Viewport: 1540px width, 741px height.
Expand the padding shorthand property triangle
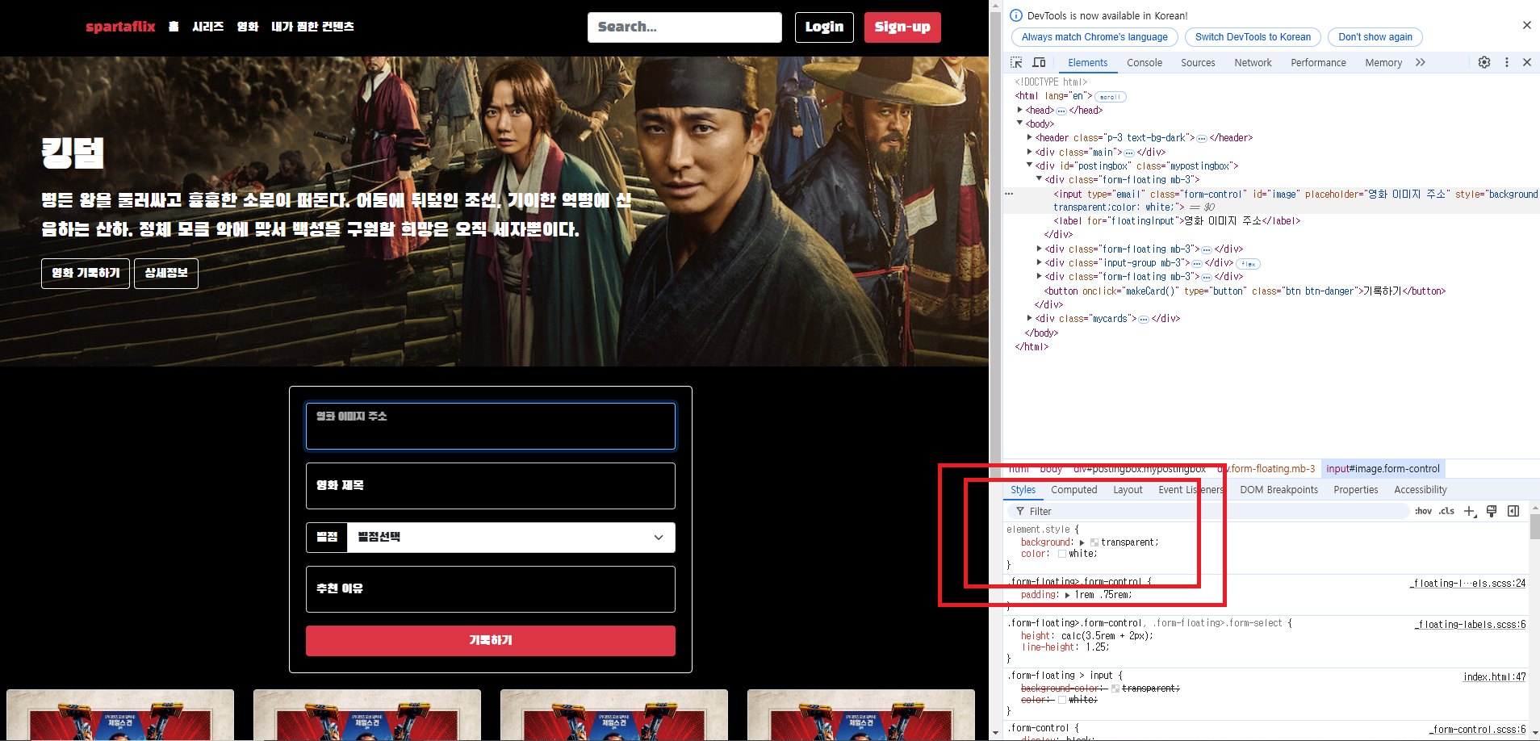coord(1068,595)
